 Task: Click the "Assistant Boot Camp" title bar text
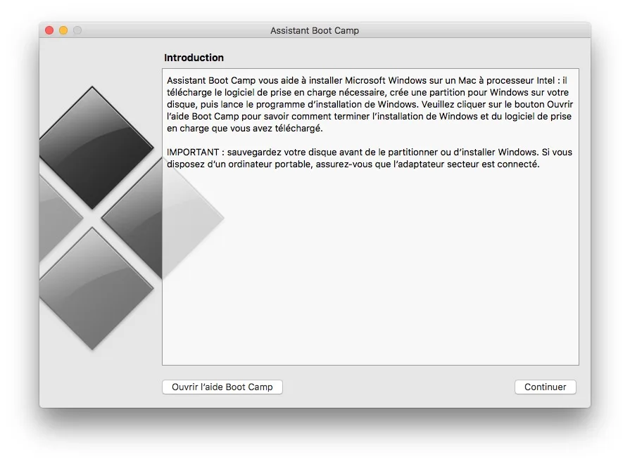(x=314, y=30)
